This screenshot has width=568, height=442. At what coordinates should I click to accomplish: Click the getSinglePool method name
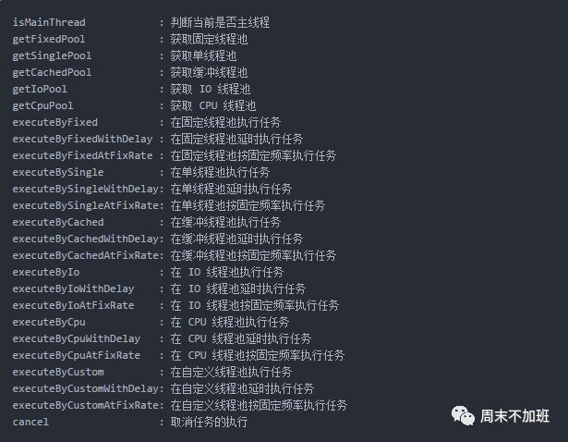(x=52, y=55)
